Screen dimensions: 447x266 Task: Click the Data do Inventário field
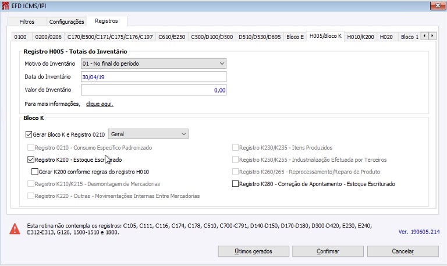[154, 77]
